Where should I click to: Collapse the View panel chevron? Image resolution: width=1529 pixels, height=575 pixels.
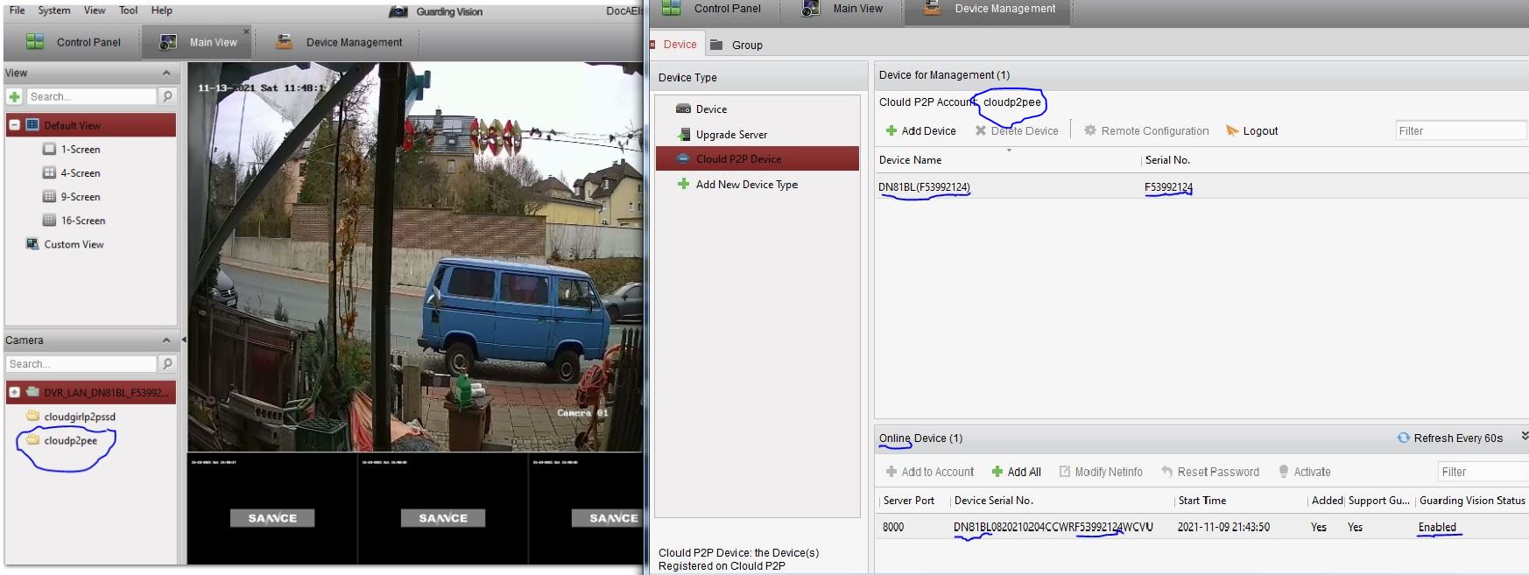[x=166, y=73]
